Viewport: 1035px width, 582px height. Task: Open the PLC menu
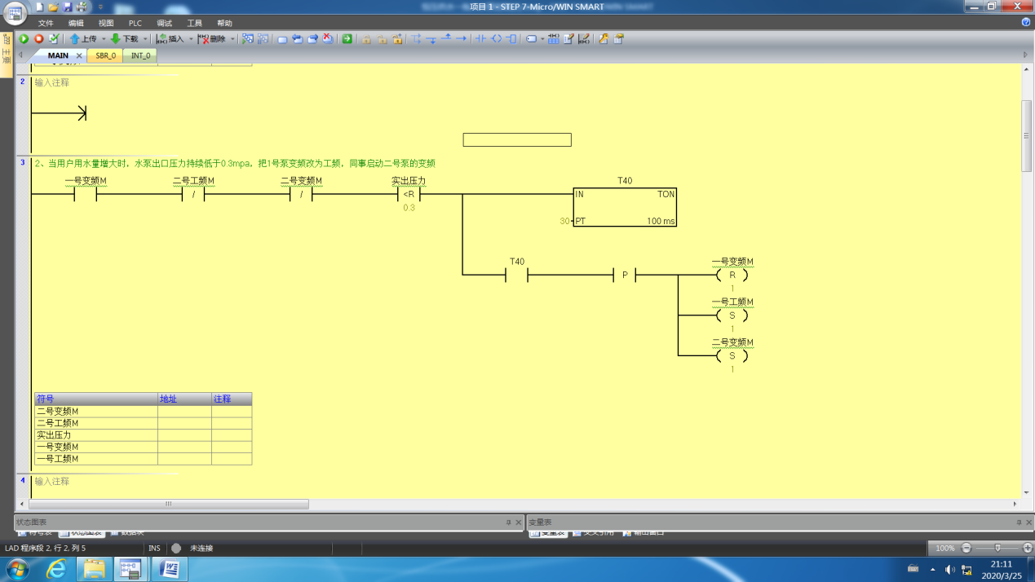[135, 24]
